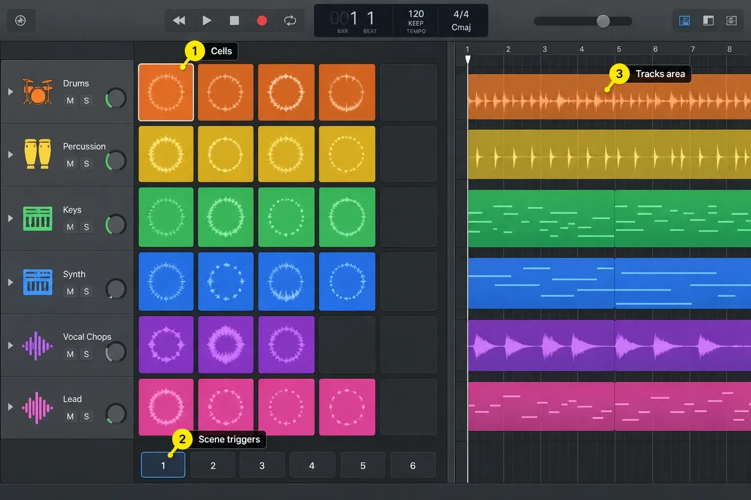
Task: Click the zoom slider handle in top toolbar
Action: tap(603, 21)
